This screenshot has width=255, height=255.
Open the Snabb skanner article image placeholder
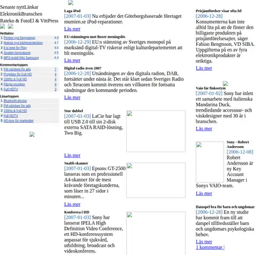point(156,180)
